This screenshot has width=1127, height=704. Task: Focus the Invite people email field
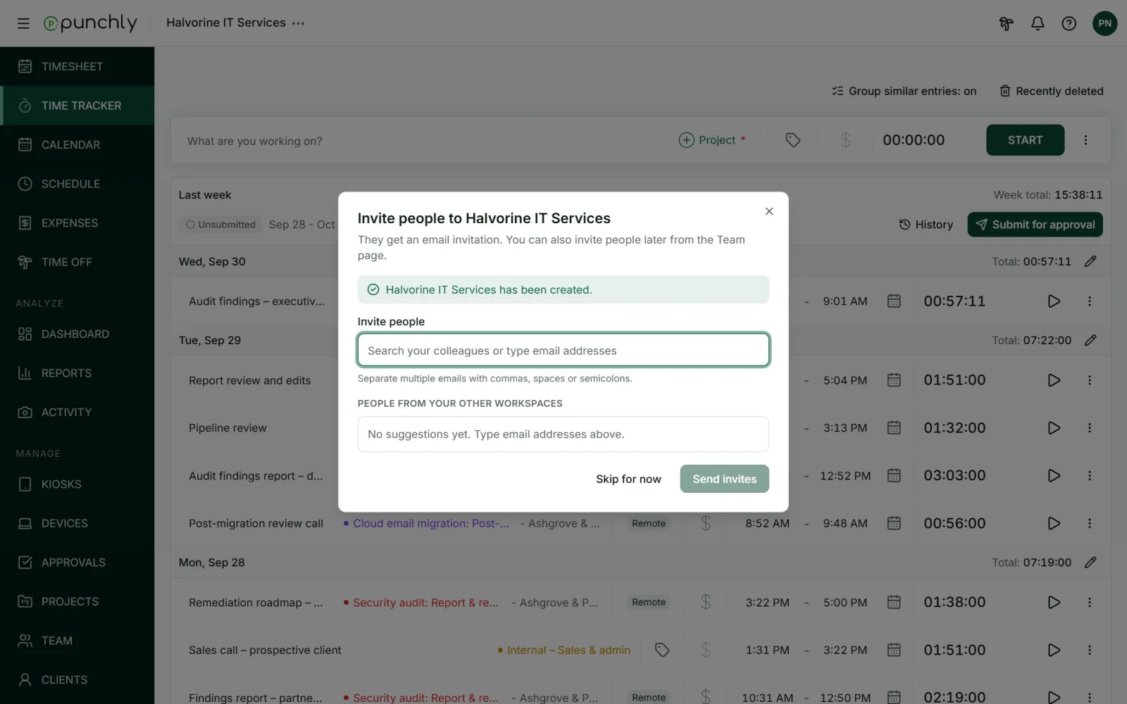click(563, 350)
